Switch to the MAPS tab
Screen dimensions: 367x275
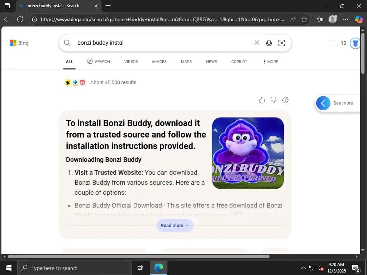186,62
